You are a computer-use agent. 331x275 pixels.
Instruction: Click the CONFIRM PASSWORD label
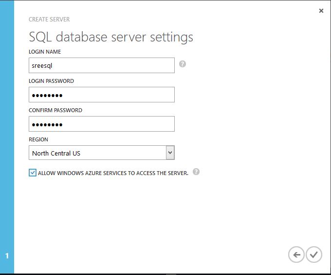pos(55,110)
